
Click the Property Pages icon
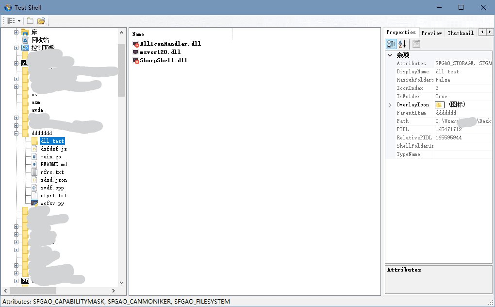pos(416,44)
